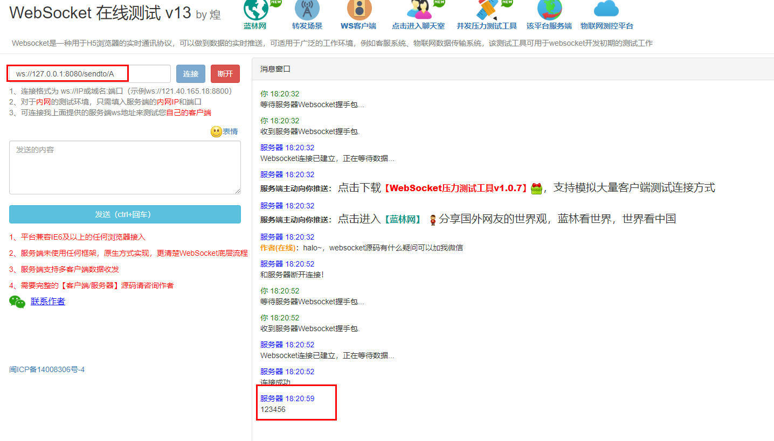This screenshot has height=441, width=774.
Task: Open the 蓝林网 globe icon
Action: 256,9
